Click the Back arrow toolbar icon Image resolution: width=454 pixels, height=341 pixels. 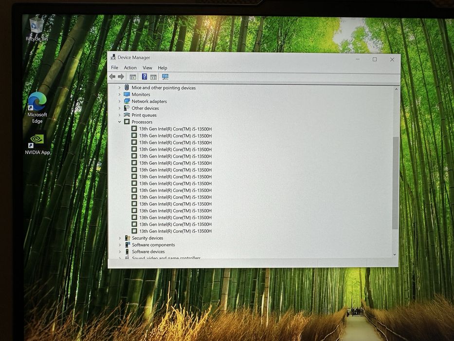[112, 76]
